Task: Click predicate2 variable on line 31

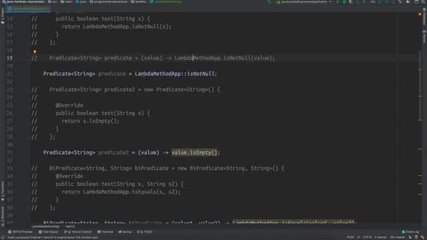Action: coord(113,153)
